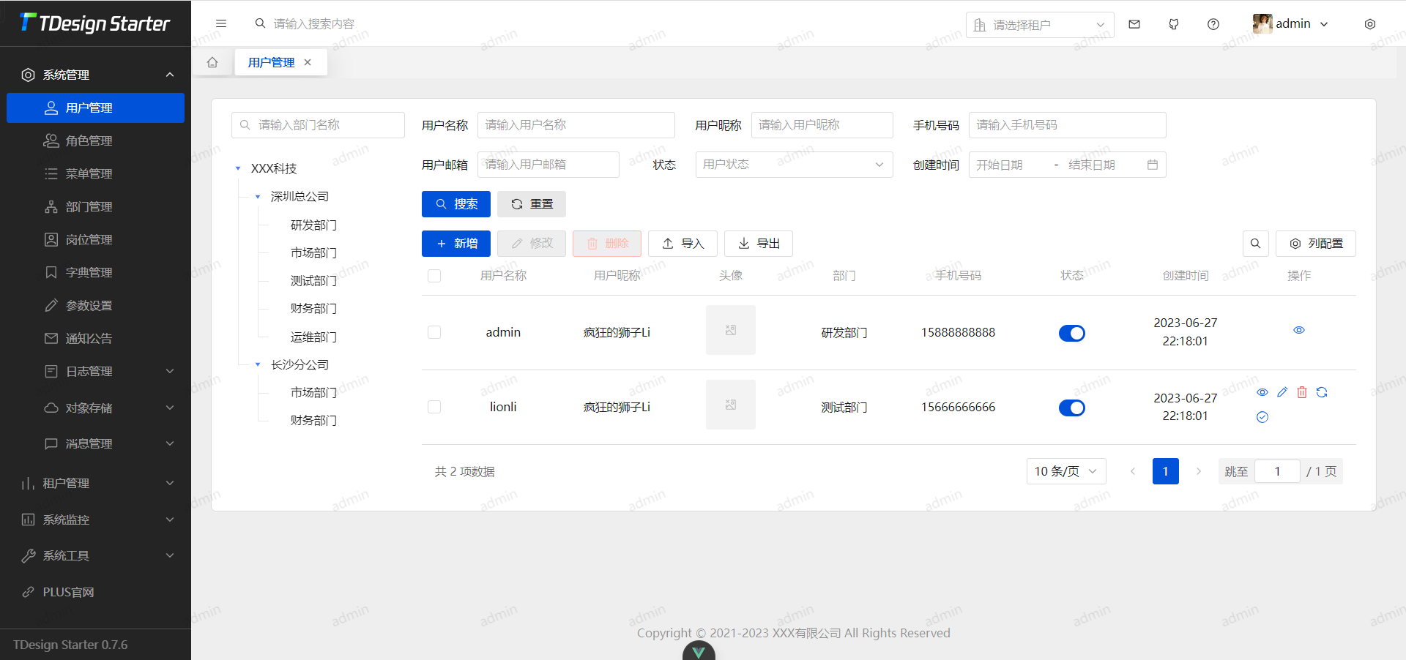Select all rows via header checkbox

(434, 276)
